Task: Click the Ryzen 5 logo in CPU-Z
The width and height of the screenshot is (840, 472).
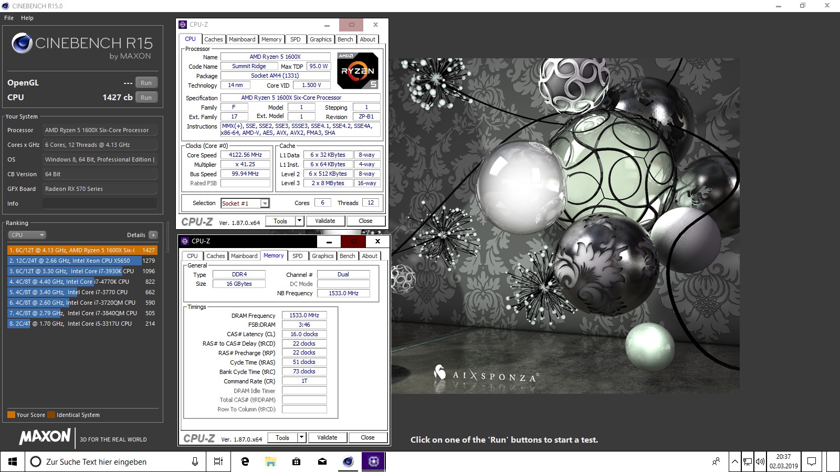Action: (358, 71)
